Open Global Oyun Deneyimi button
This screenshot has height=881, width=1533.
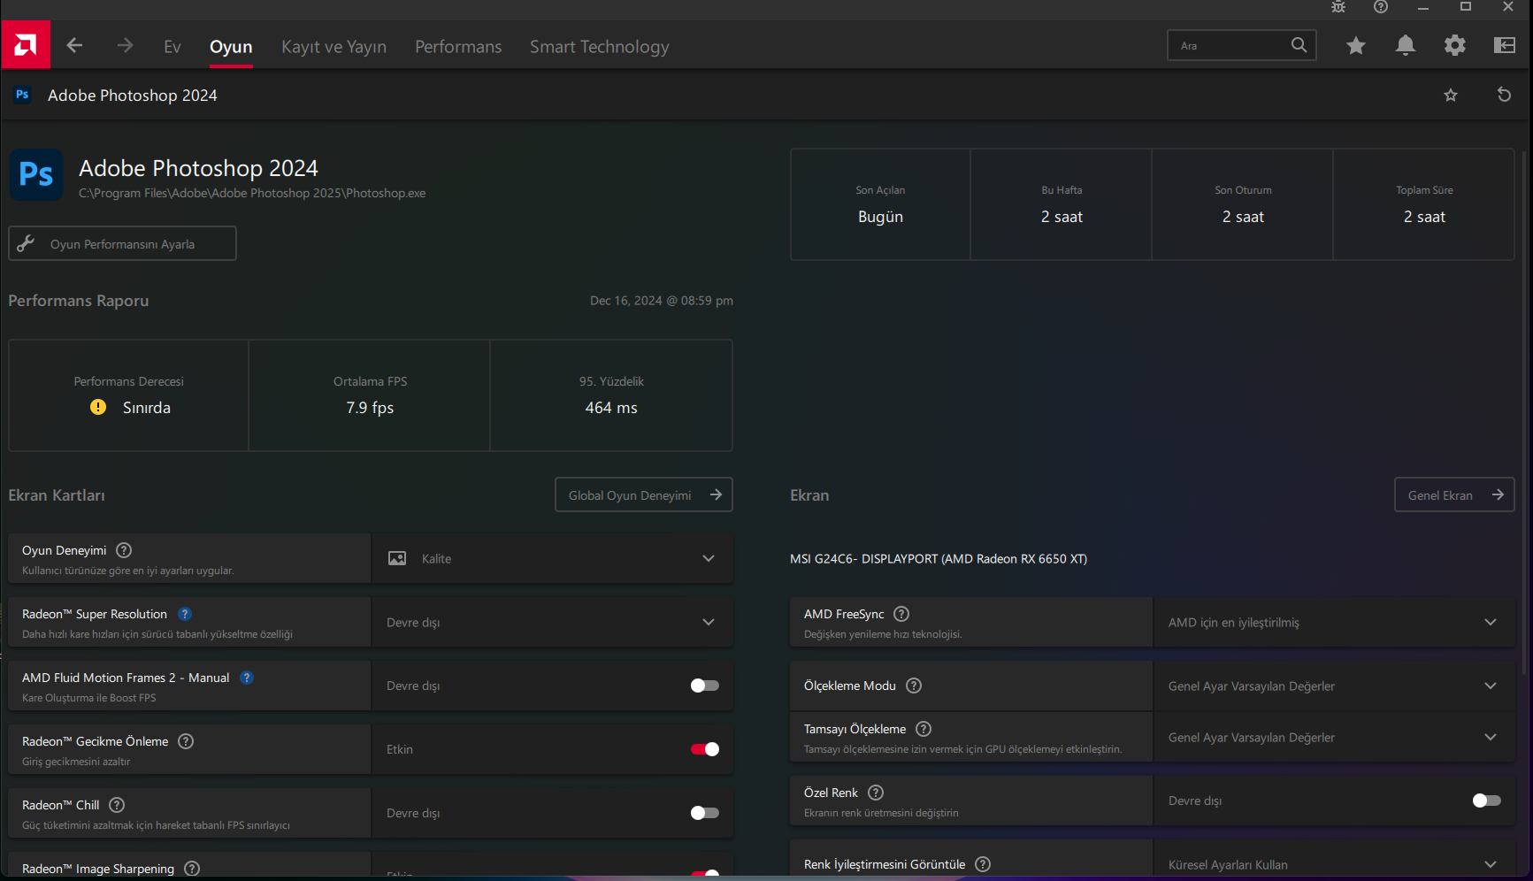tap(644, 494)
